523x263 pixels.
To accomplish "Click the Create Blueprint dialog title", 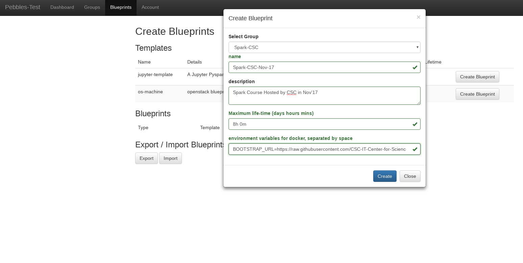I will point(251,18).
